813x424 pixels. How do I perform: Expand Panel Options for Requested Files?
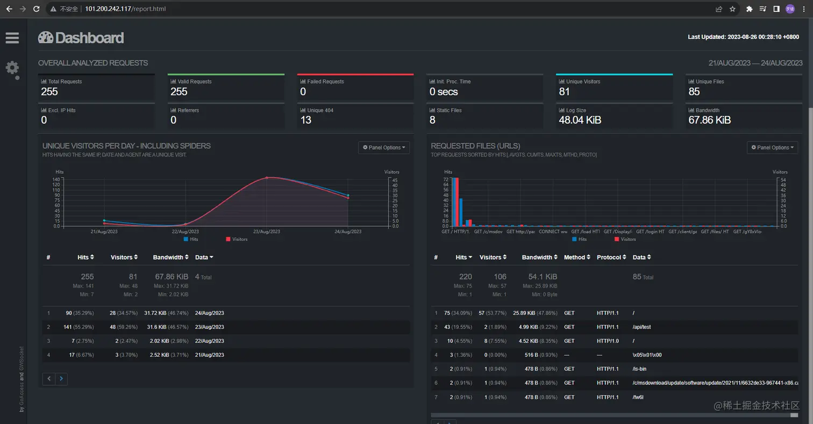click(x=772, y=148)
